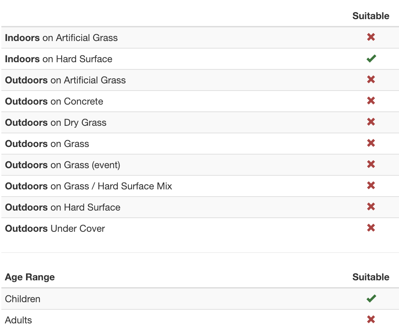Click red cross for Grass / Hard Surface Mix
This screenshot has width=399, height=335.
click(371, 186)
